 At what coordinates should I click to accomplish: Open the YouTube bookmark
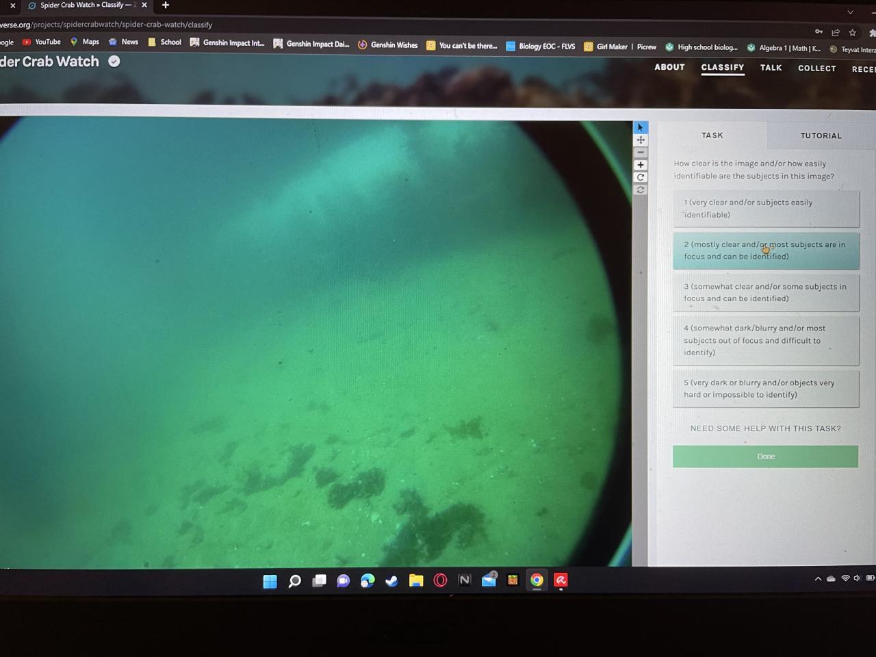42,42
